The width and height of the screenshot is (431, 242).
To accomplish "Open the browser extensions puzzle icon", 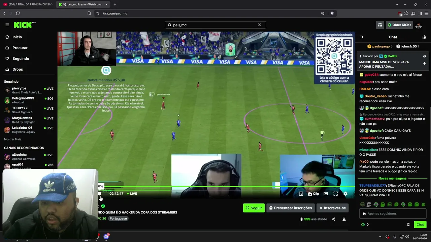I will tap(406, 13).
